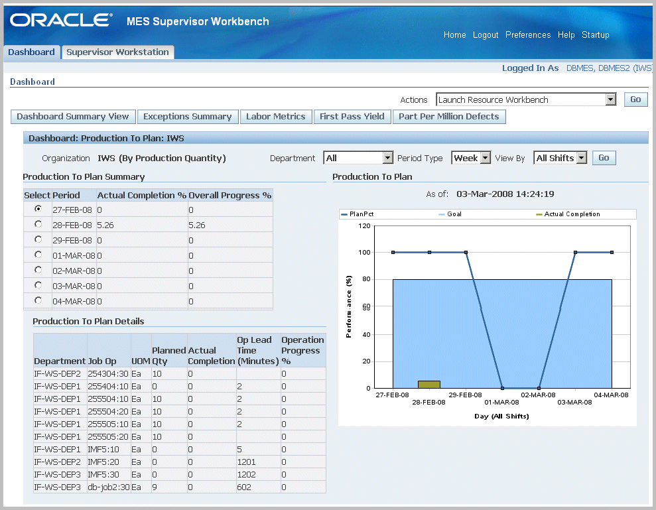Select the 29-FEB-08 period radio button

tap(38, 239)
